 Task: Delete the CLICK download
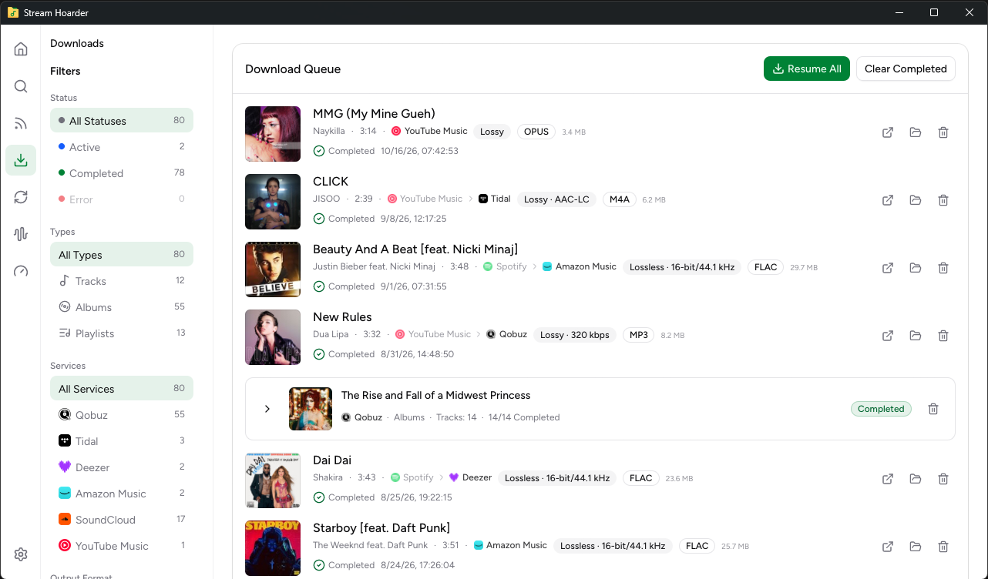pos(943,200)
